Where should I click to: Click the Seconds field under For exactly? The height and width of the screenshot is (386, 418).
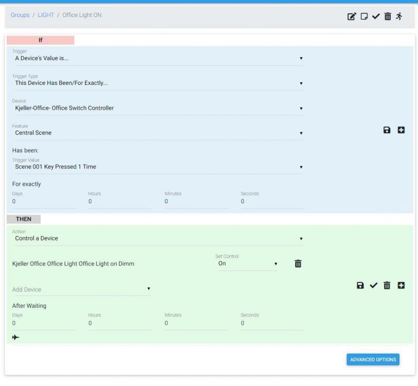272,202
